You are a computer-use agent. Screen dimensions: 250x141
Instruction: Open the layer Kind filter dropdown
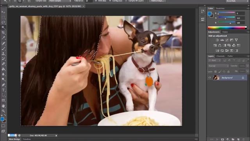tap(214, 61)
